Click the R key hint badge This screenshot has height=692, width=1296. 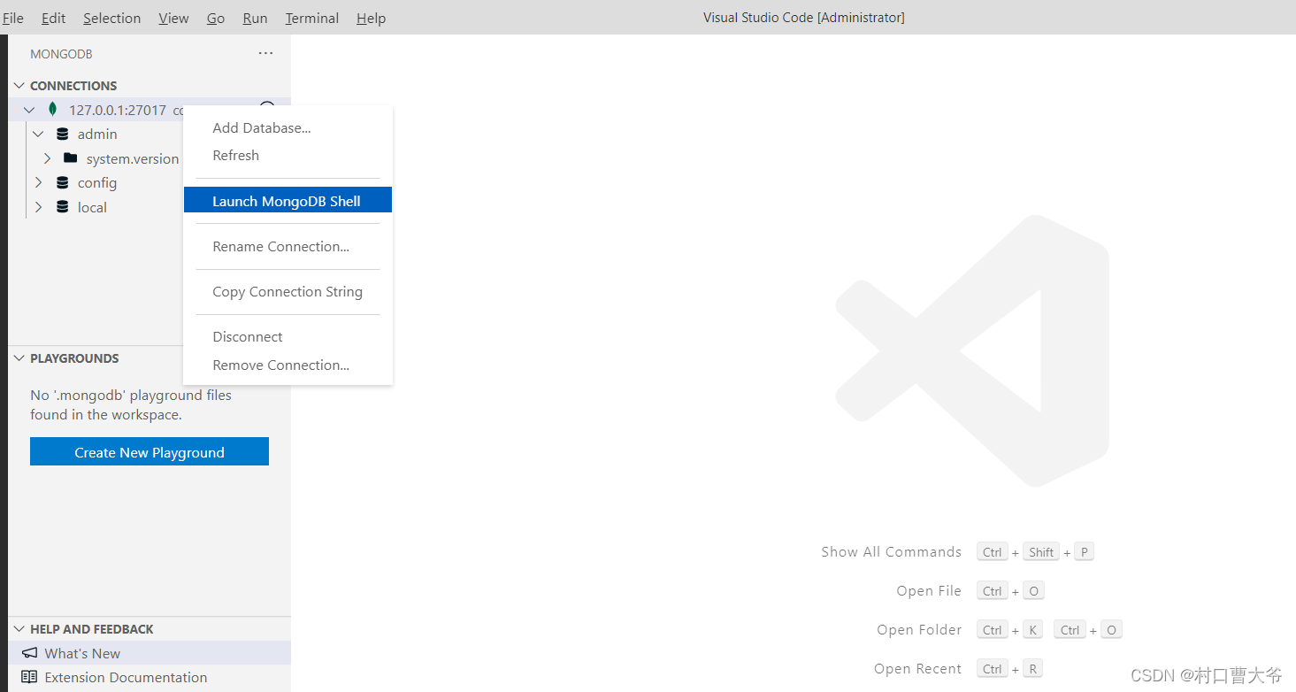[x=1032, y=668]
